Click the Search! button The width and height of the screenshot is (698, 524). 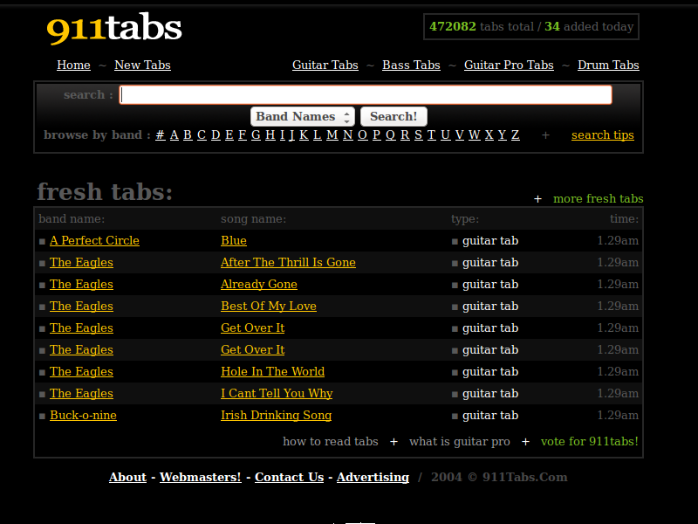click(393, 117)
